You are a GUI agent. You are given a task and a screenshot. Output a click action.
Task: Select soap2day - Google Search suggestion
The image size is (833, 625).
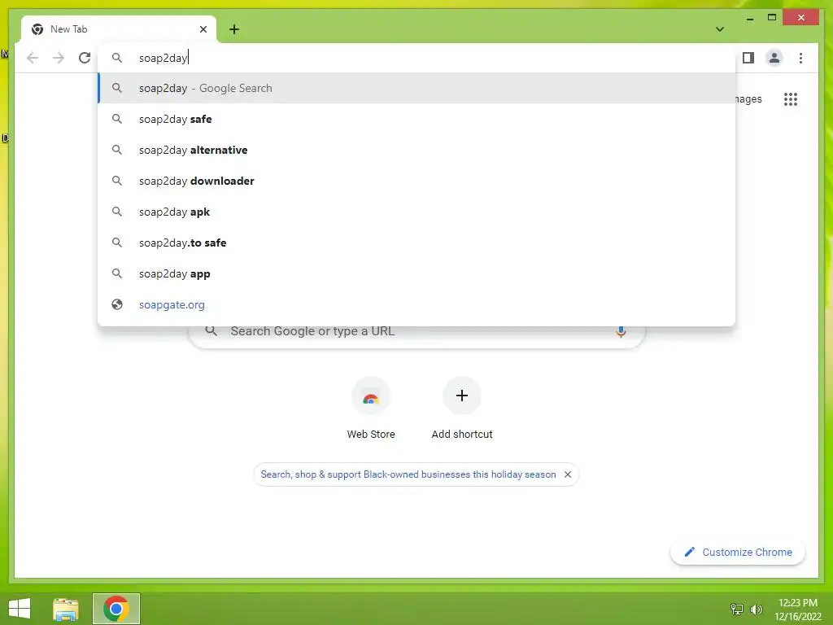click(417, 88)
